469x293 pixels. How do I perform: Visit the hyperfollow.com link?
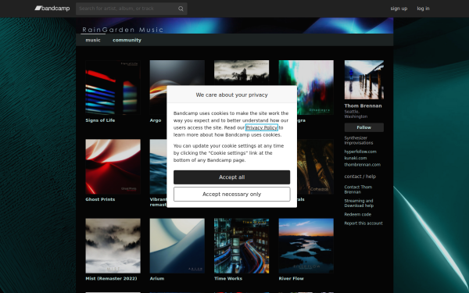360,152
